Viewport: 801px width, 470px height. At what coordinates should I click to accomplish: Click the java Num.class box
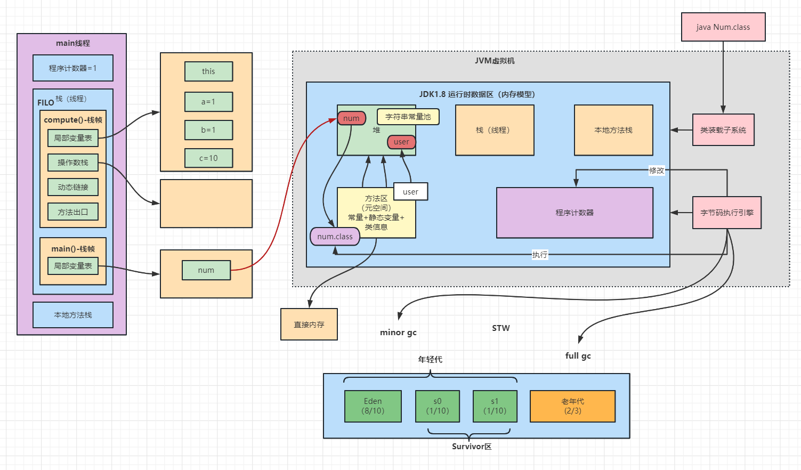pyautogui.click(x=723, y=27)
